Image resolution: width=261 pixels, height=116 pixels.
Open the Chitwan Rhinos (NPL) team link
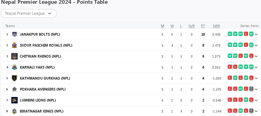[40, 56]
